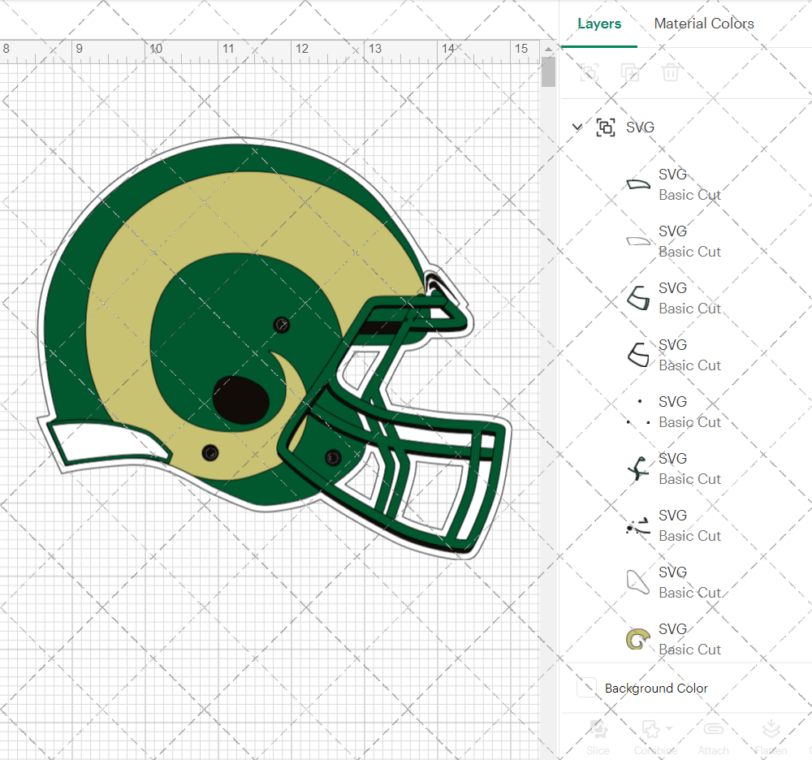Select the SVG layer with black shadow marks thumbnail
812x760 pixels.
pos(685,526)
